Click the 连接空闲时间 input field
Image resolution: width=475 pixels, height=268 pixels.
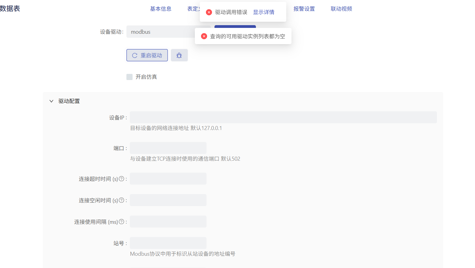(x=168, y=200)
